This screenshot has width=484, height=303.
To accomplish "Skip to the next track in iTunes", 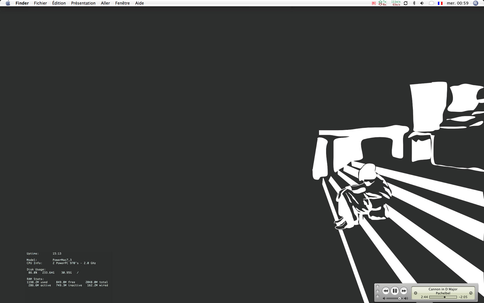I will [404, 291].
